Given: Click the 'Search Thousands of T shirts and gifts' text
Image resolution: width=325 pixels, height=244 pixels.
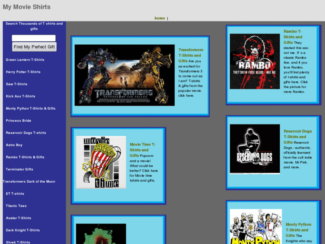Looking at the screenshot, I should point(34,26).
